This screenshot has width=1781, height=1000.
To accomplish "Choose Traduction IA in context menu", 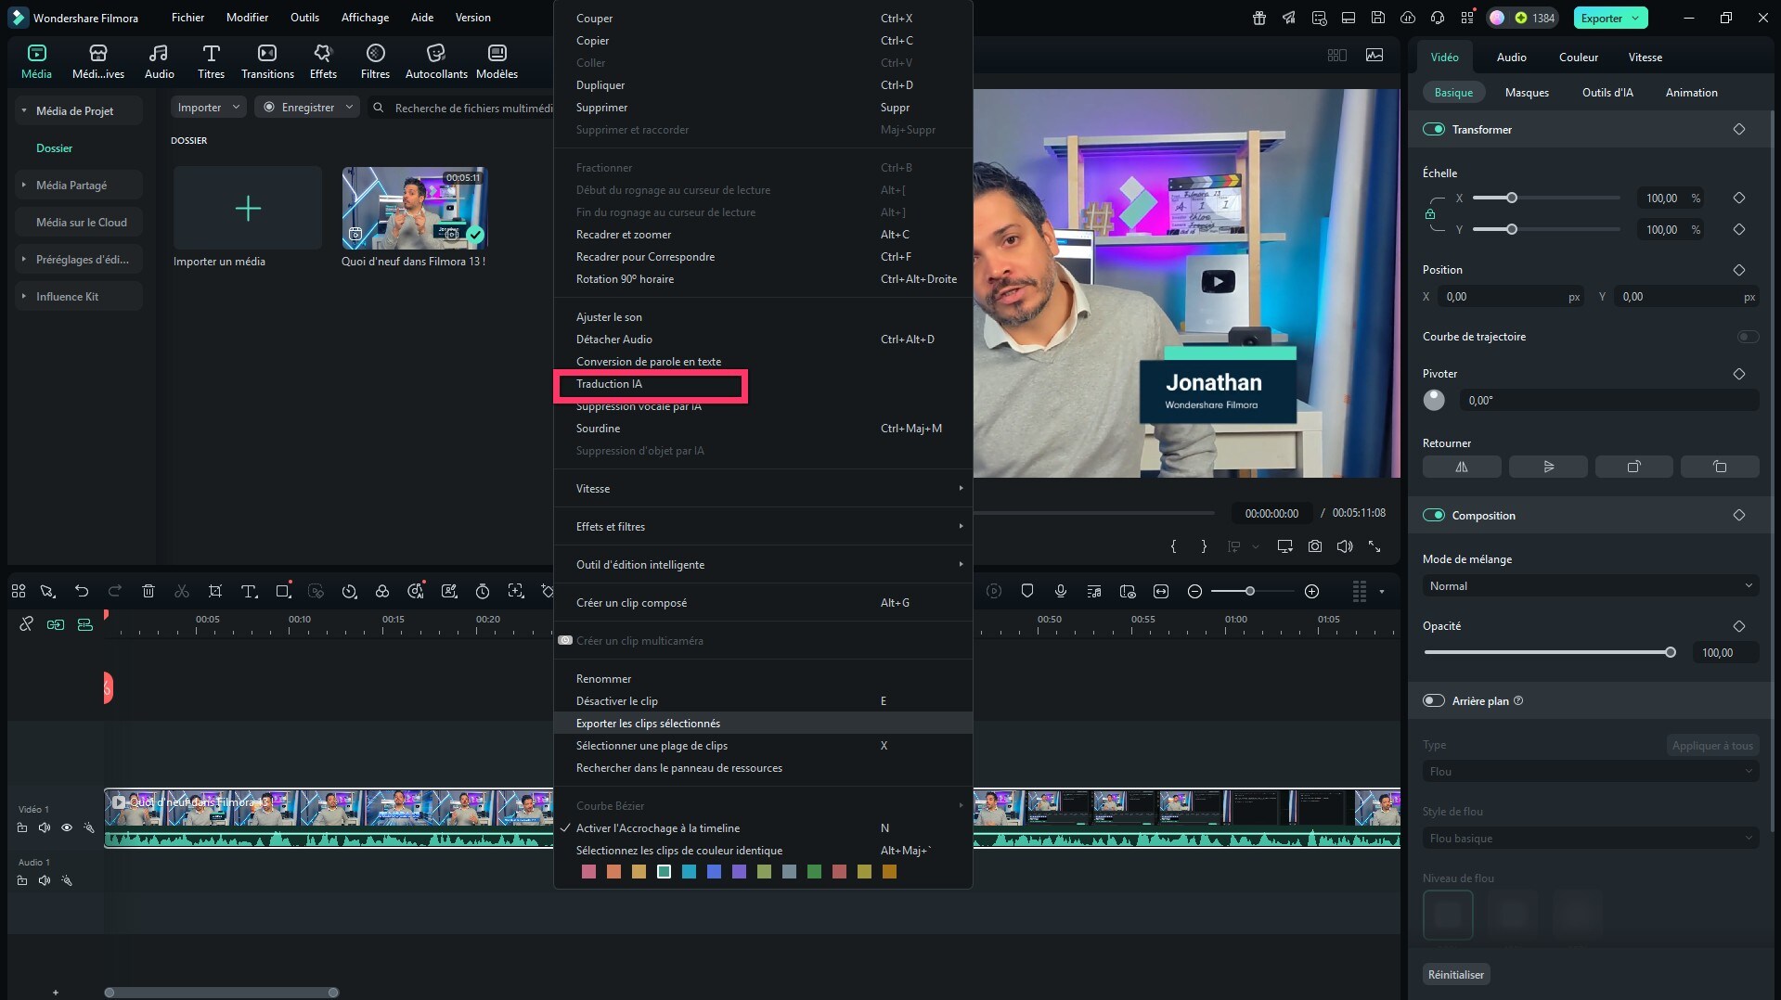I will pyautogui.click(x=763, y=384).
